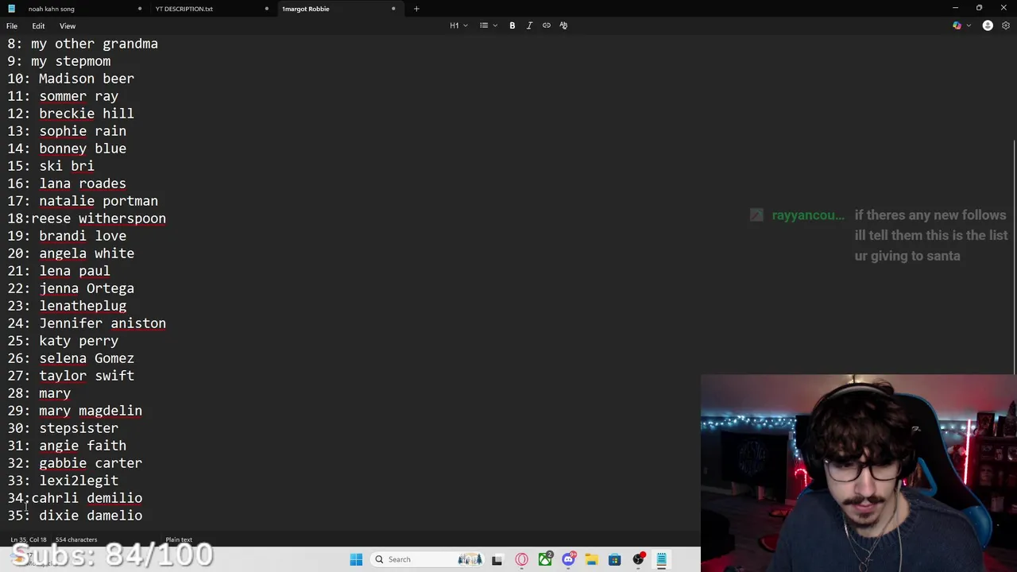
Task: Click the line '8: my other grandma'
Action: pyautogui.click(x=83, y=44)
